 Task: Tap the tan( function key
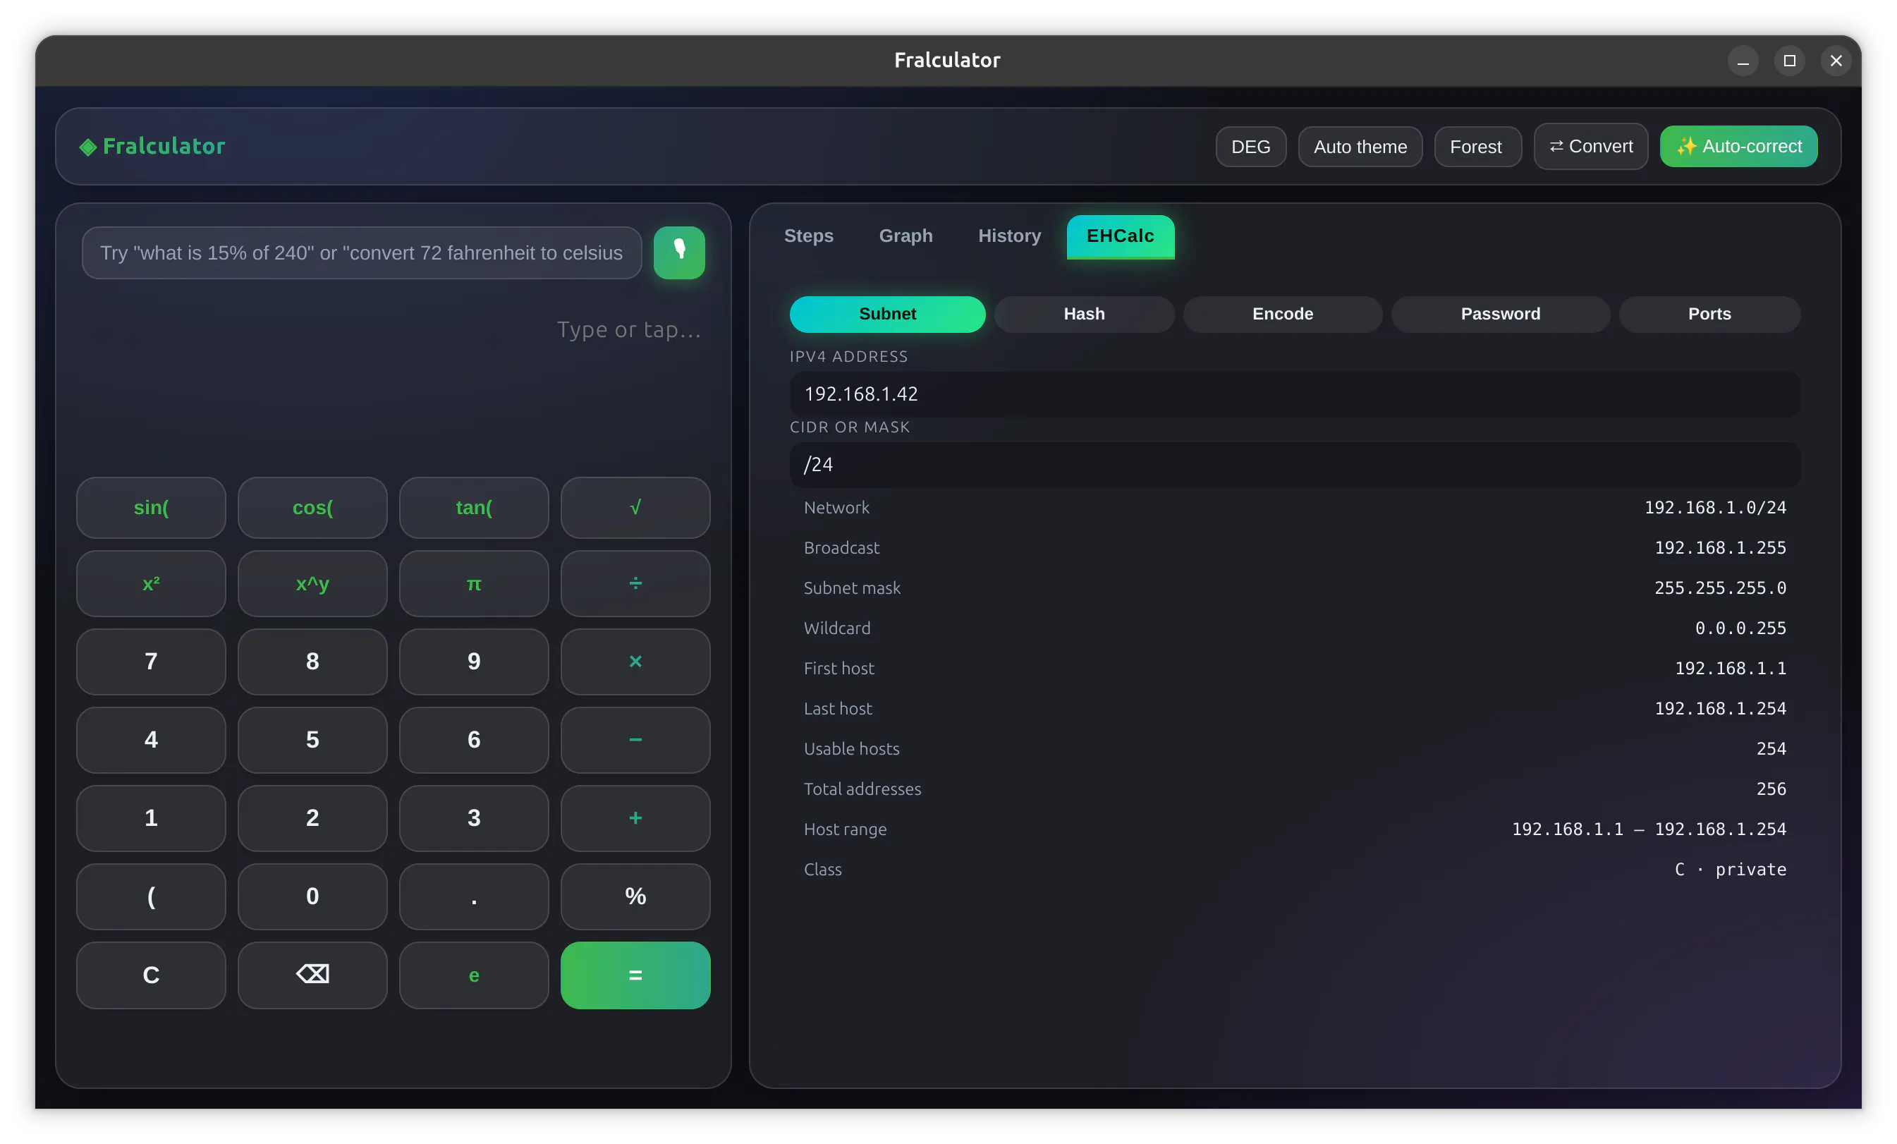click(x=474, y=507)
